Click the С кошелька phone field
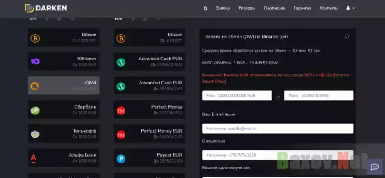This screenshot has width=385, height=178. (278, 155)
